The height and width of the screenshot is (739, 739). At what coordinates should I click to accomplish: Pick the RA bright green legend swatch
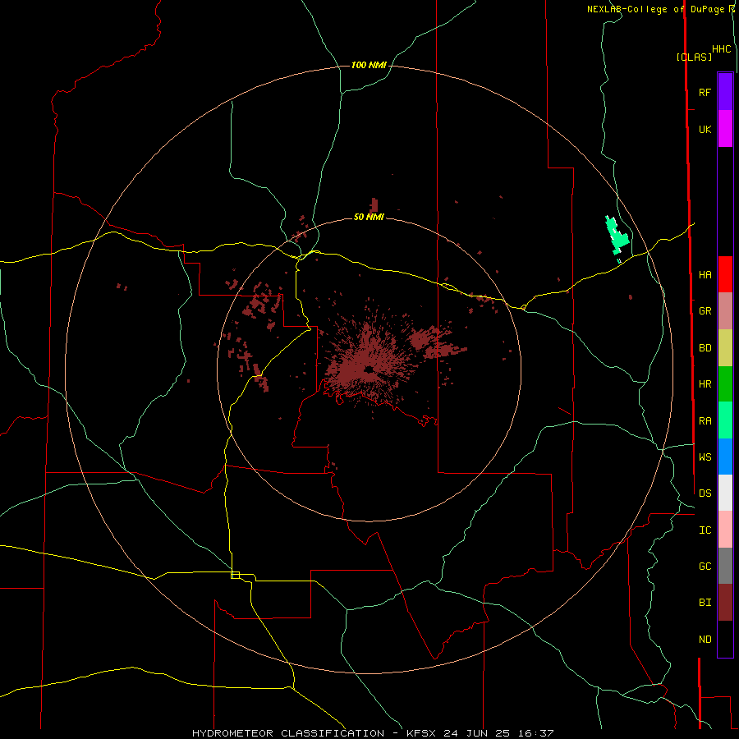[725, 420]
